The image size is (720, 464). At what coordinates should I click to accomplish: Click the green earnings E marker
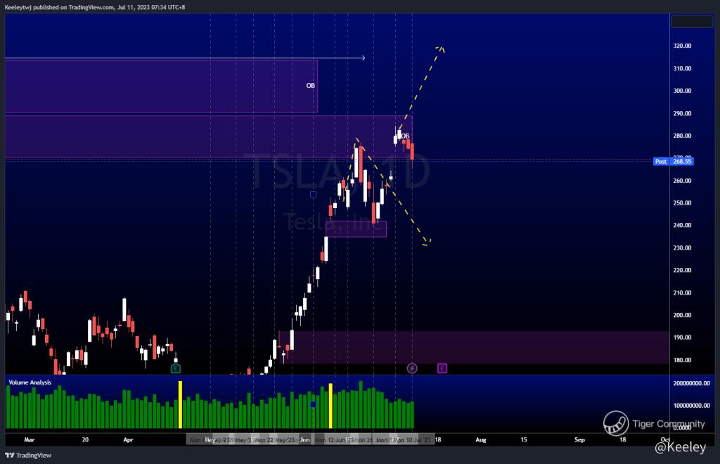[x=175, y=368]
